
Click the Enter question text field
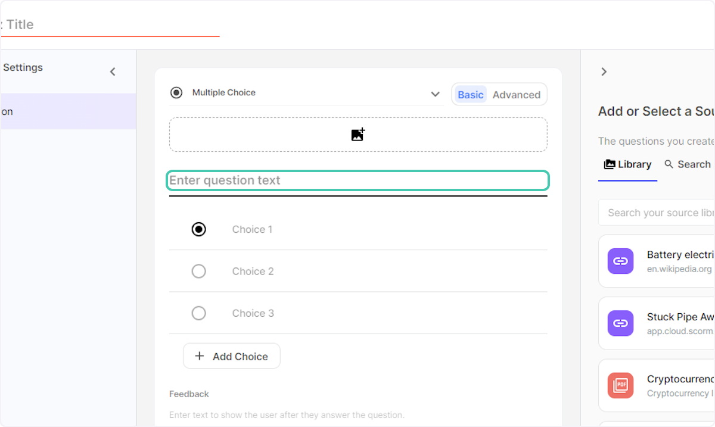point(357,180)
